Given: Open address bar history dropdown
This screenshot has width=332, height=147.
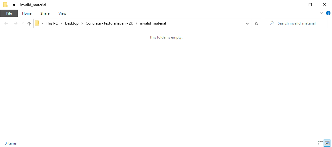Looking at the screenshot, I should coord(247,23).
